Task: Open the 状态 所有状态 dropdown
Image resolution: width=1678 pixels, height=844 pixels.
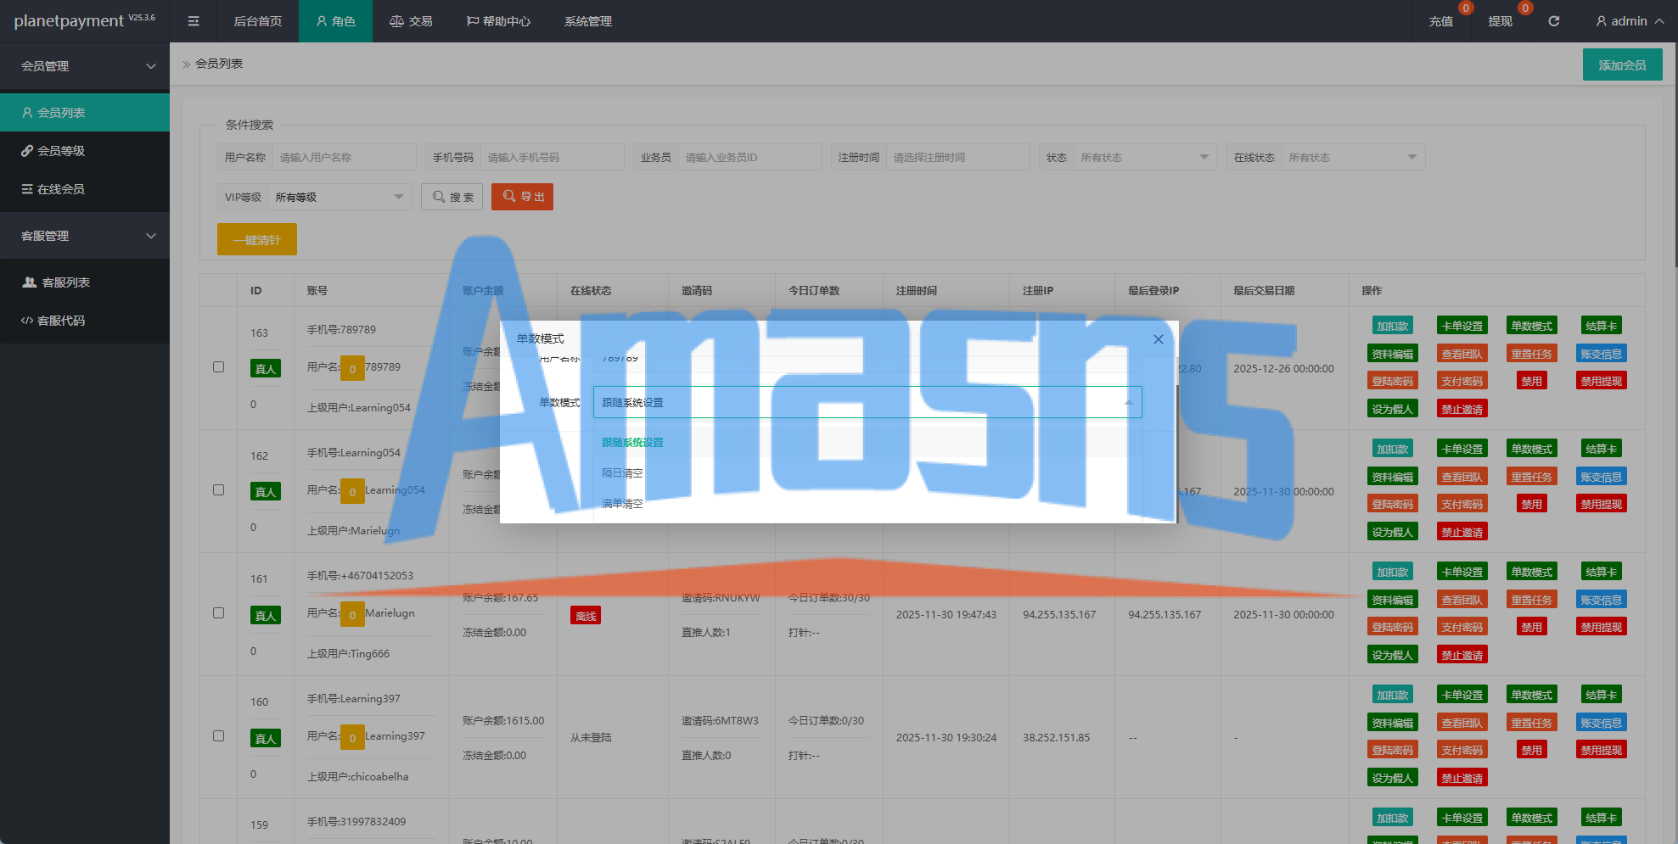Action: click(x=1144, y=157)
